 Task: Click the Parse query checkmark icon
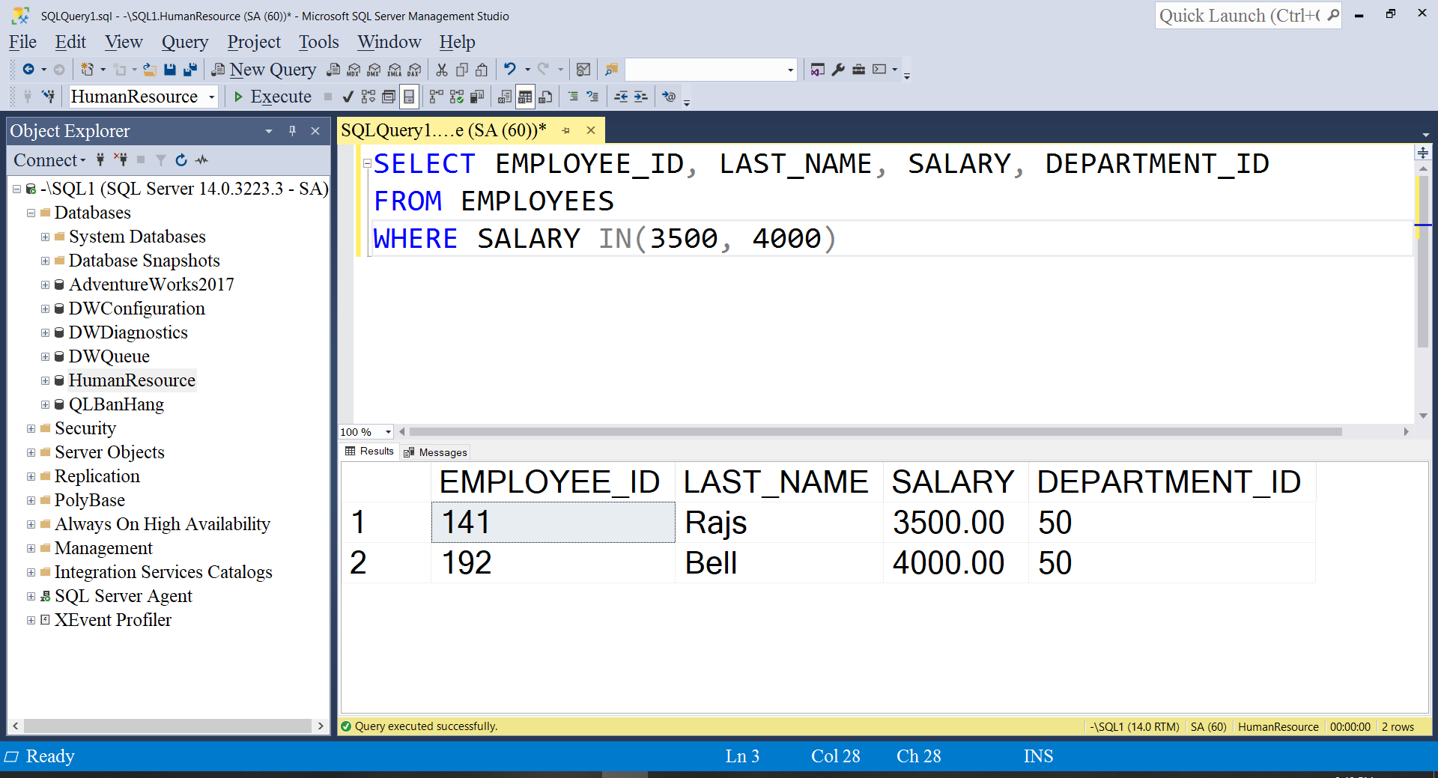348,97
